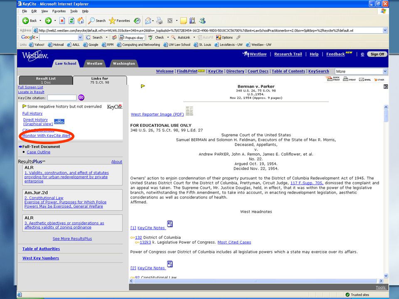Screen dimensions: 399x299
Task: Go to the Home page icon
Action: (x=81, y=21)
